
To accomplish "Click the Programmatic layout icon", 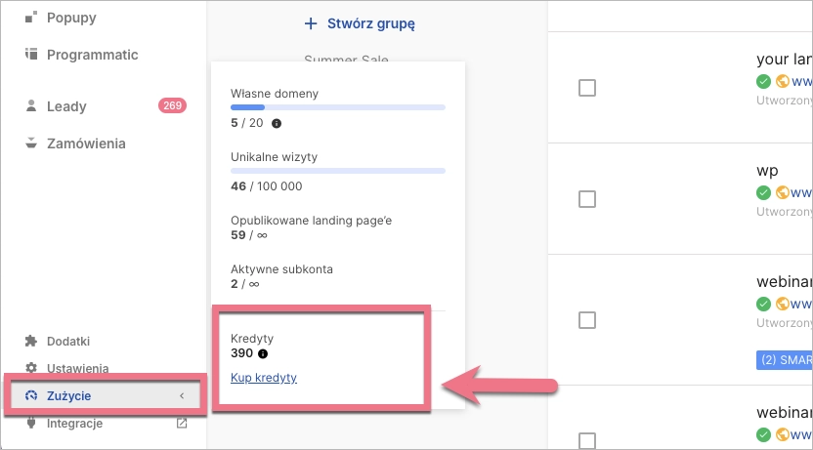I will pos(31,55).
